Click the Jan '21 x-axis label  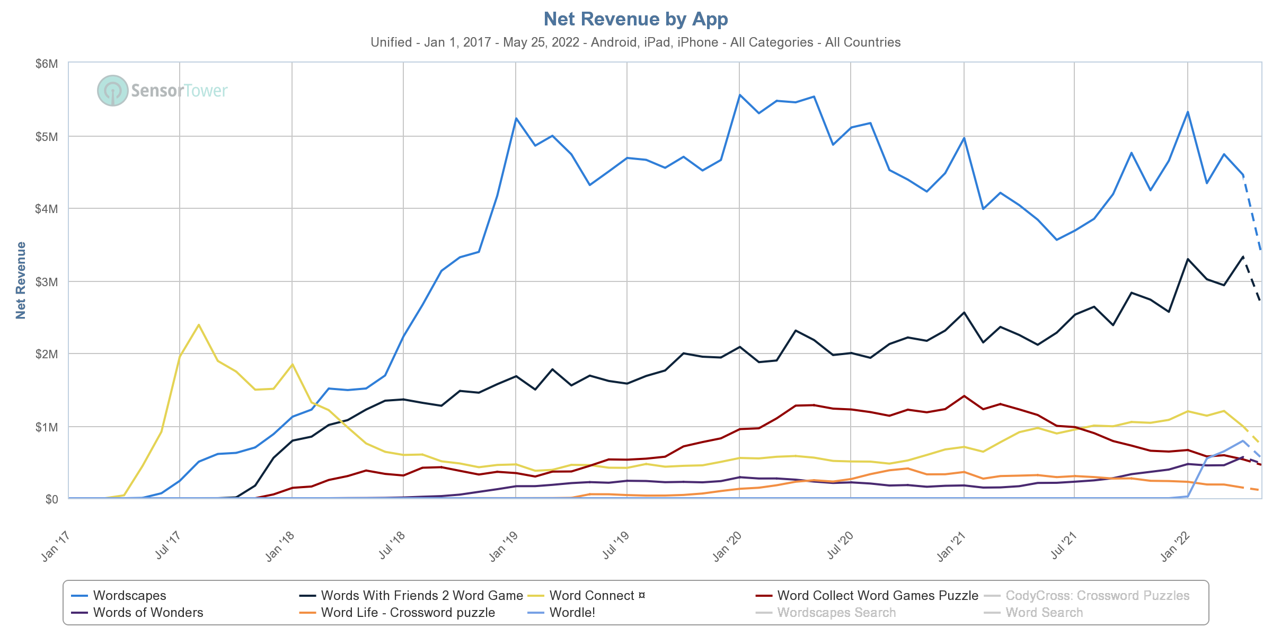pos(951,546)
